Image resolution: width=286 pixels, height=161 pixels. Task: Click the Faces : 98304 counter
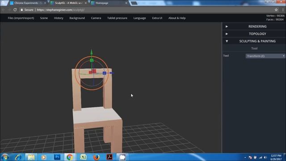(275, 19)
